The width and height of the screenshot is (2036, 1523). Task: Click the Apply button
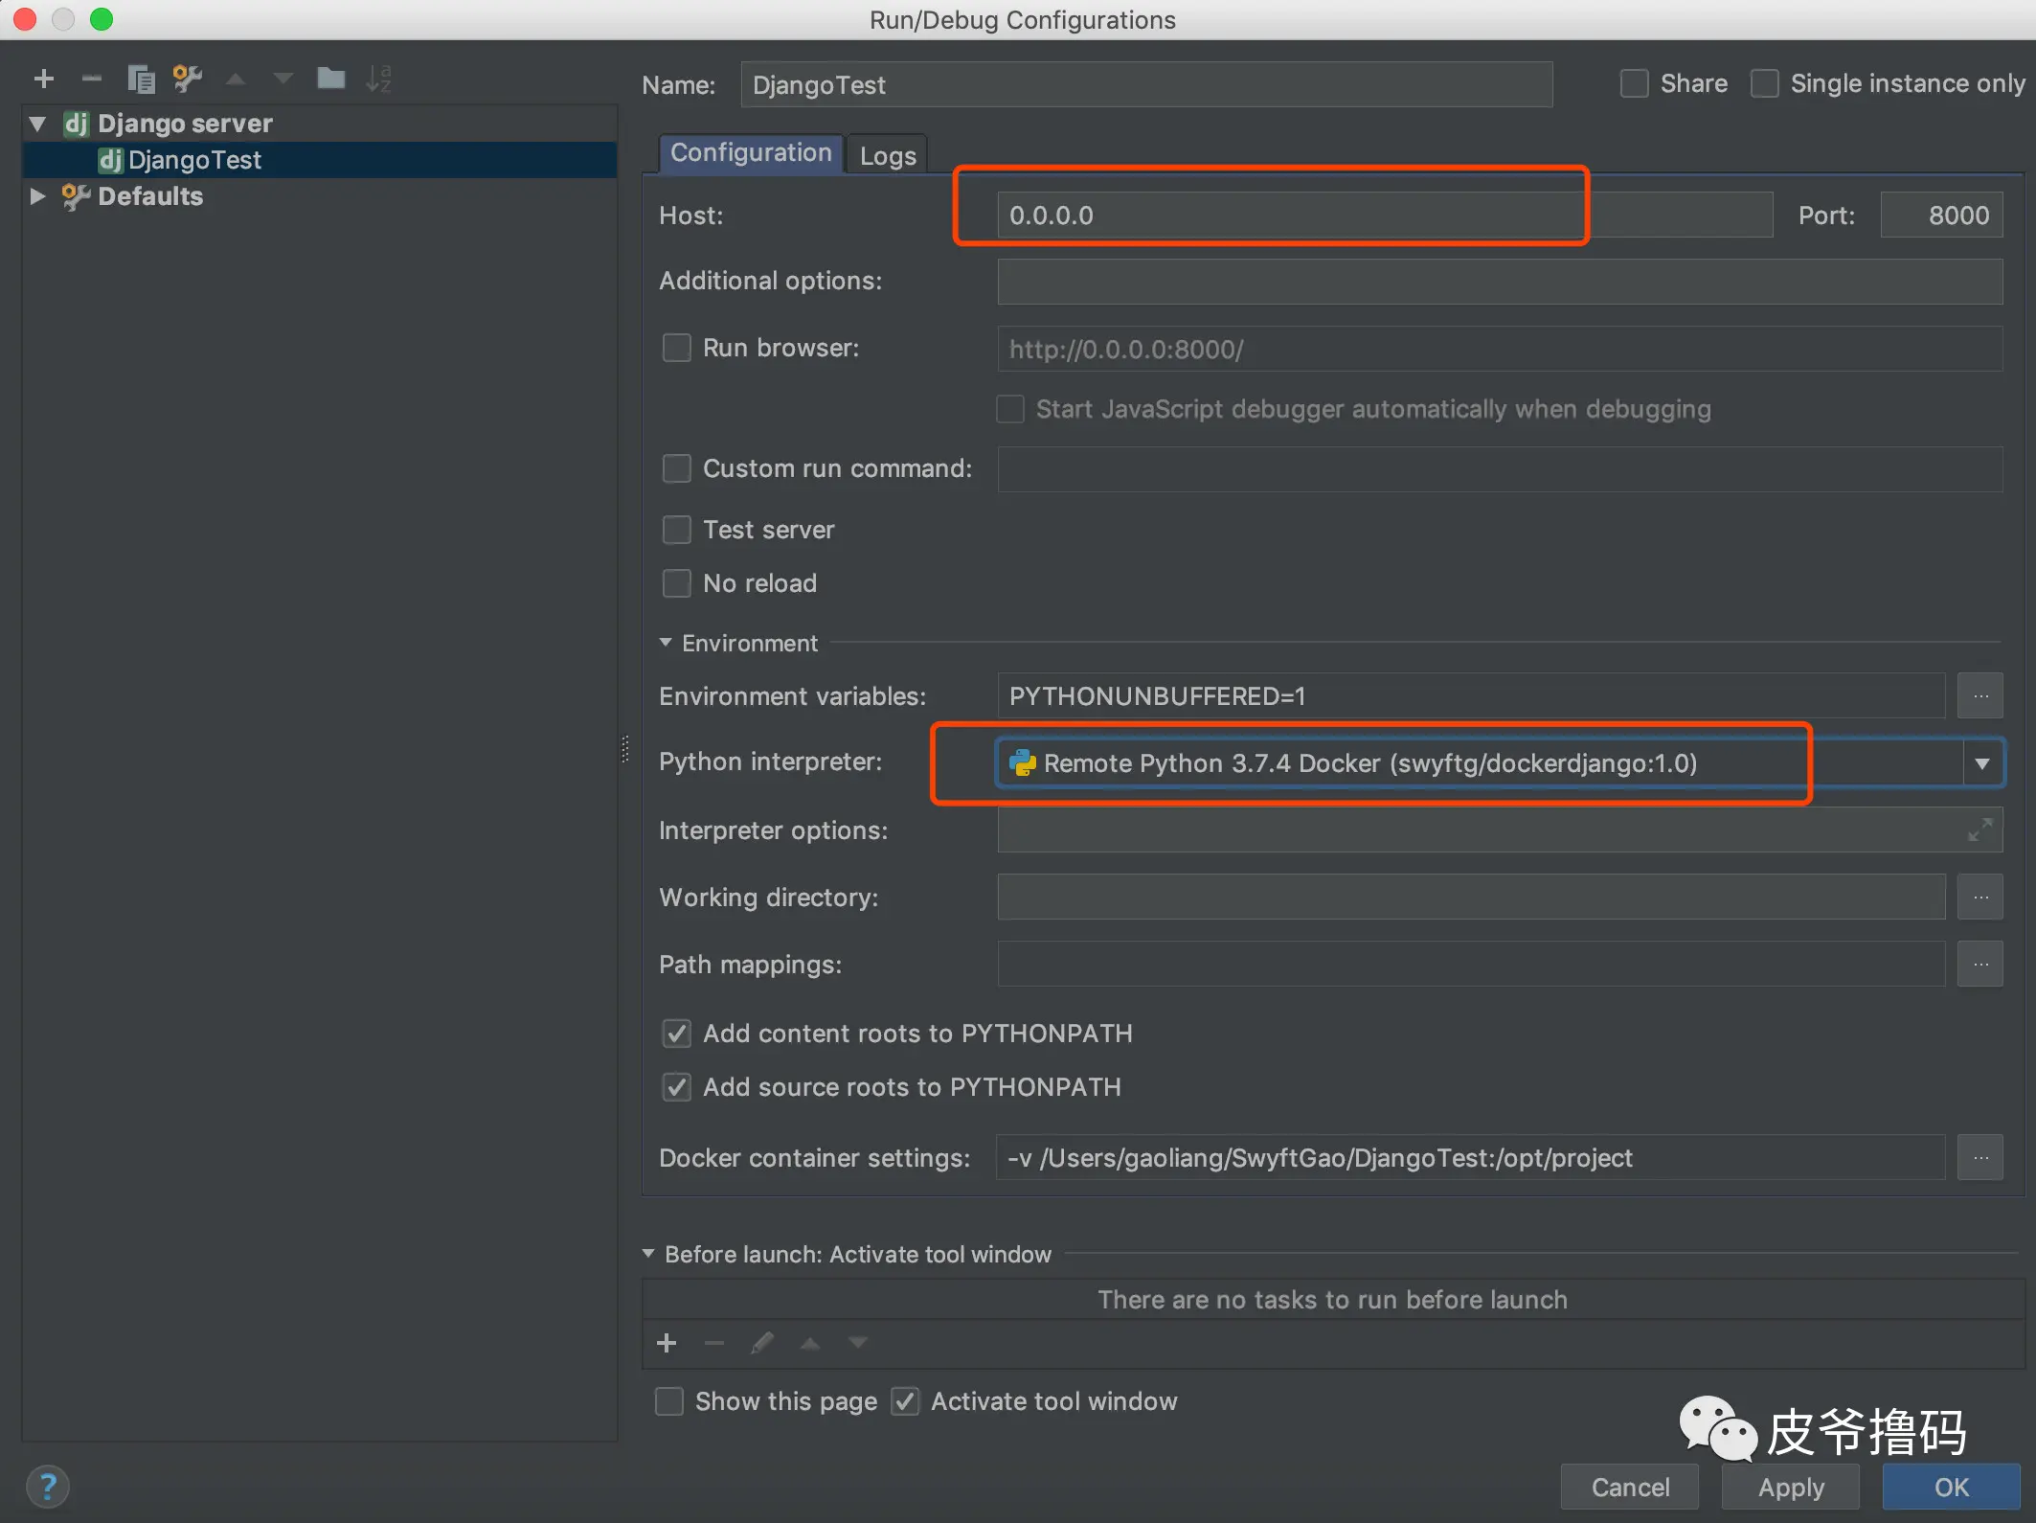(1790, 1487)
